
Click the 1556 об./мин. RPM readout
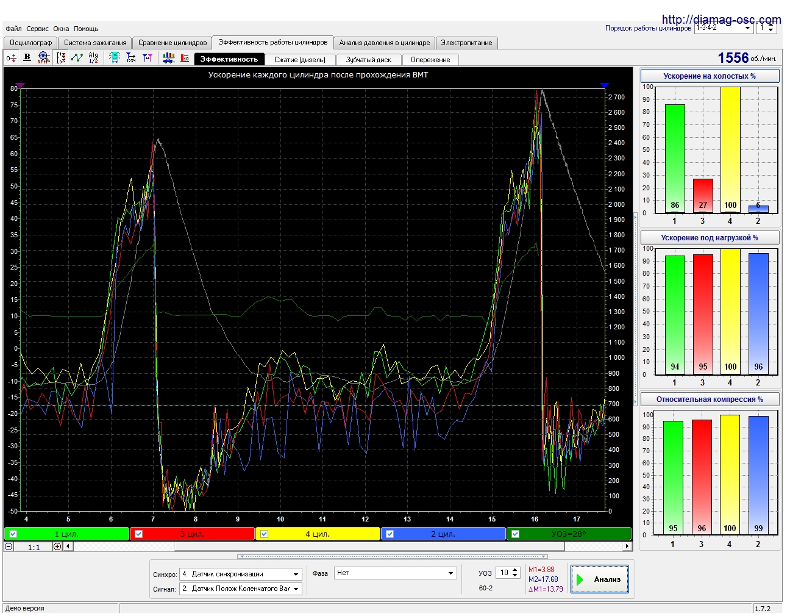(747, 58)
